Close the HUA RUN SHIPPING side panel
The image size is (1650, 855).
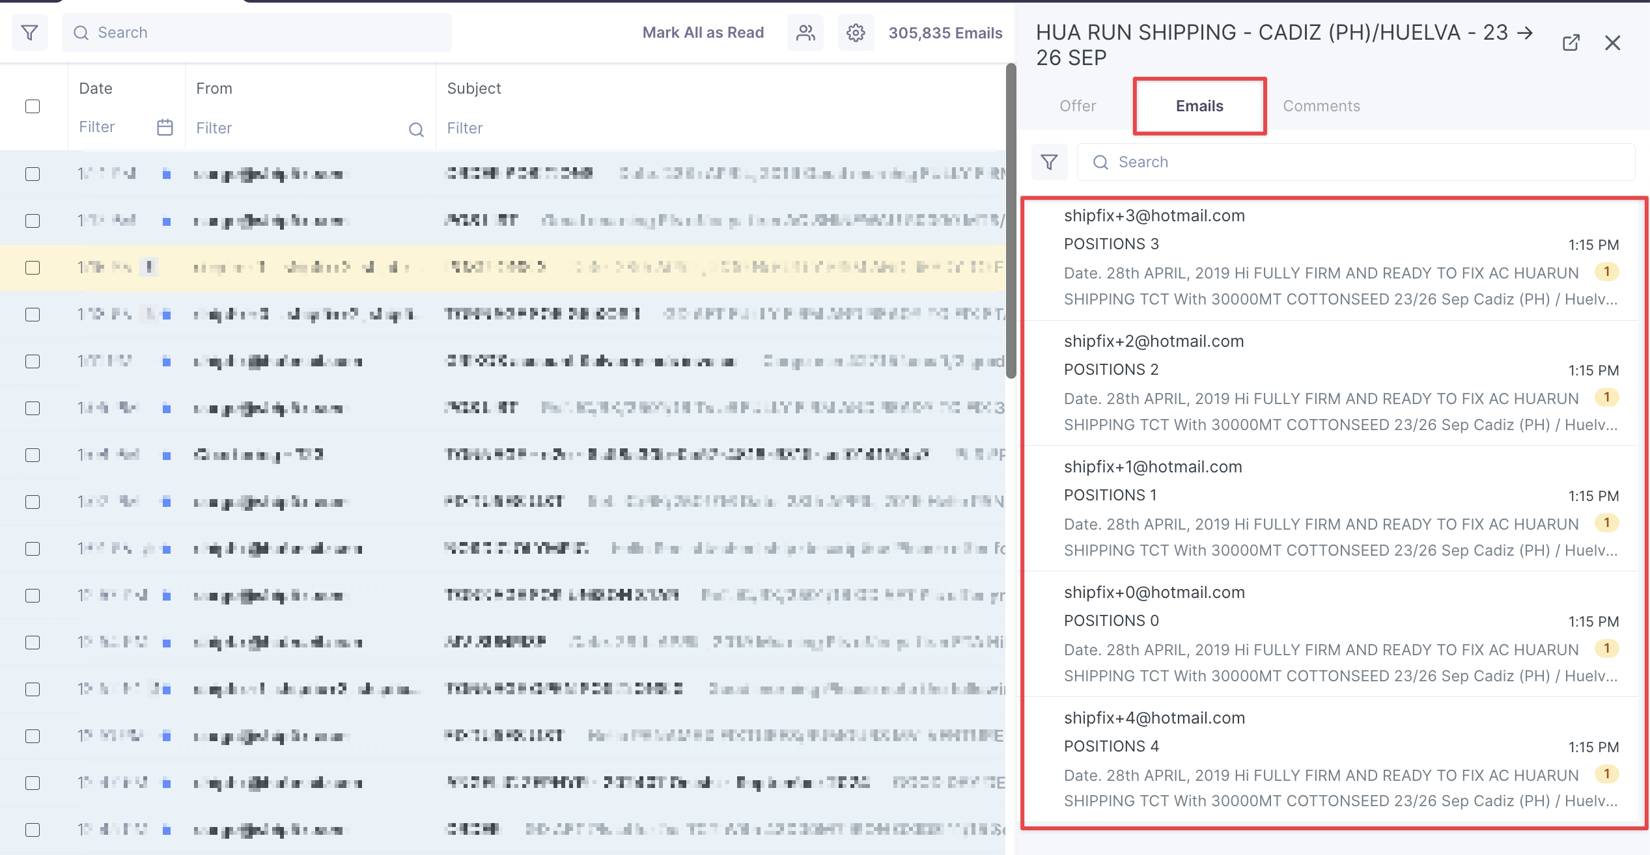pos(1612,43)
